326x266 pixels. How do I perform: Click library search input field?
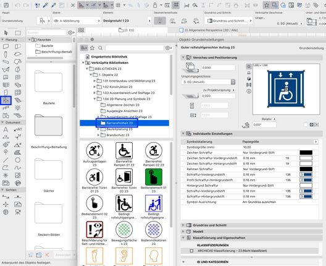click(x=135, y=48)
